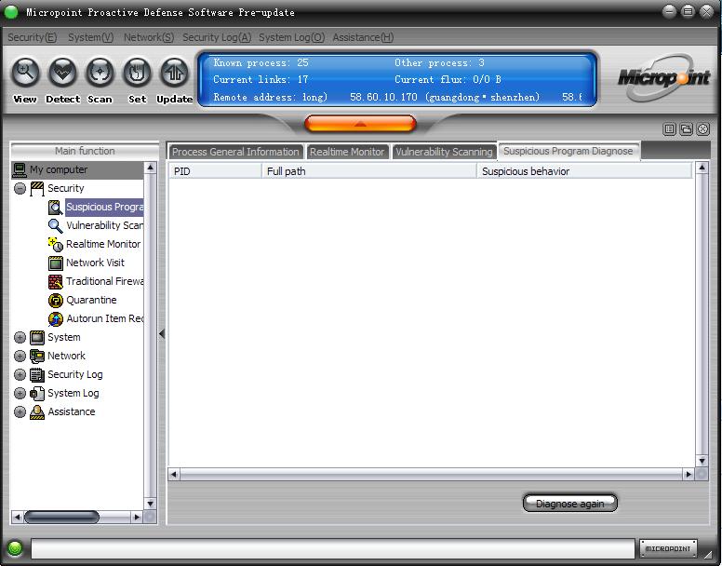Click the table scroll left arrow
This screenshot has height=566, width=722.
pyautogui.click(x=174, y=474)
